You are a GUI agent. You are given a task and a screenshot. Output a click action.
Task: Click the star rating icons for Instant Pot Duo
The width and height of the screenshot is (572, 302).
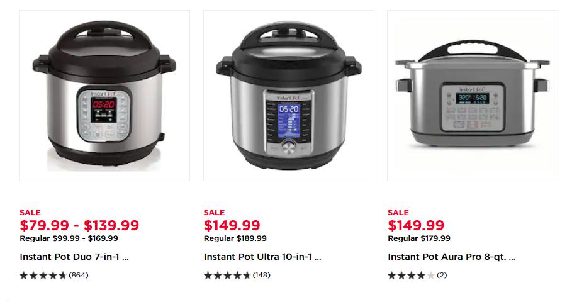(x=43, y=276)
